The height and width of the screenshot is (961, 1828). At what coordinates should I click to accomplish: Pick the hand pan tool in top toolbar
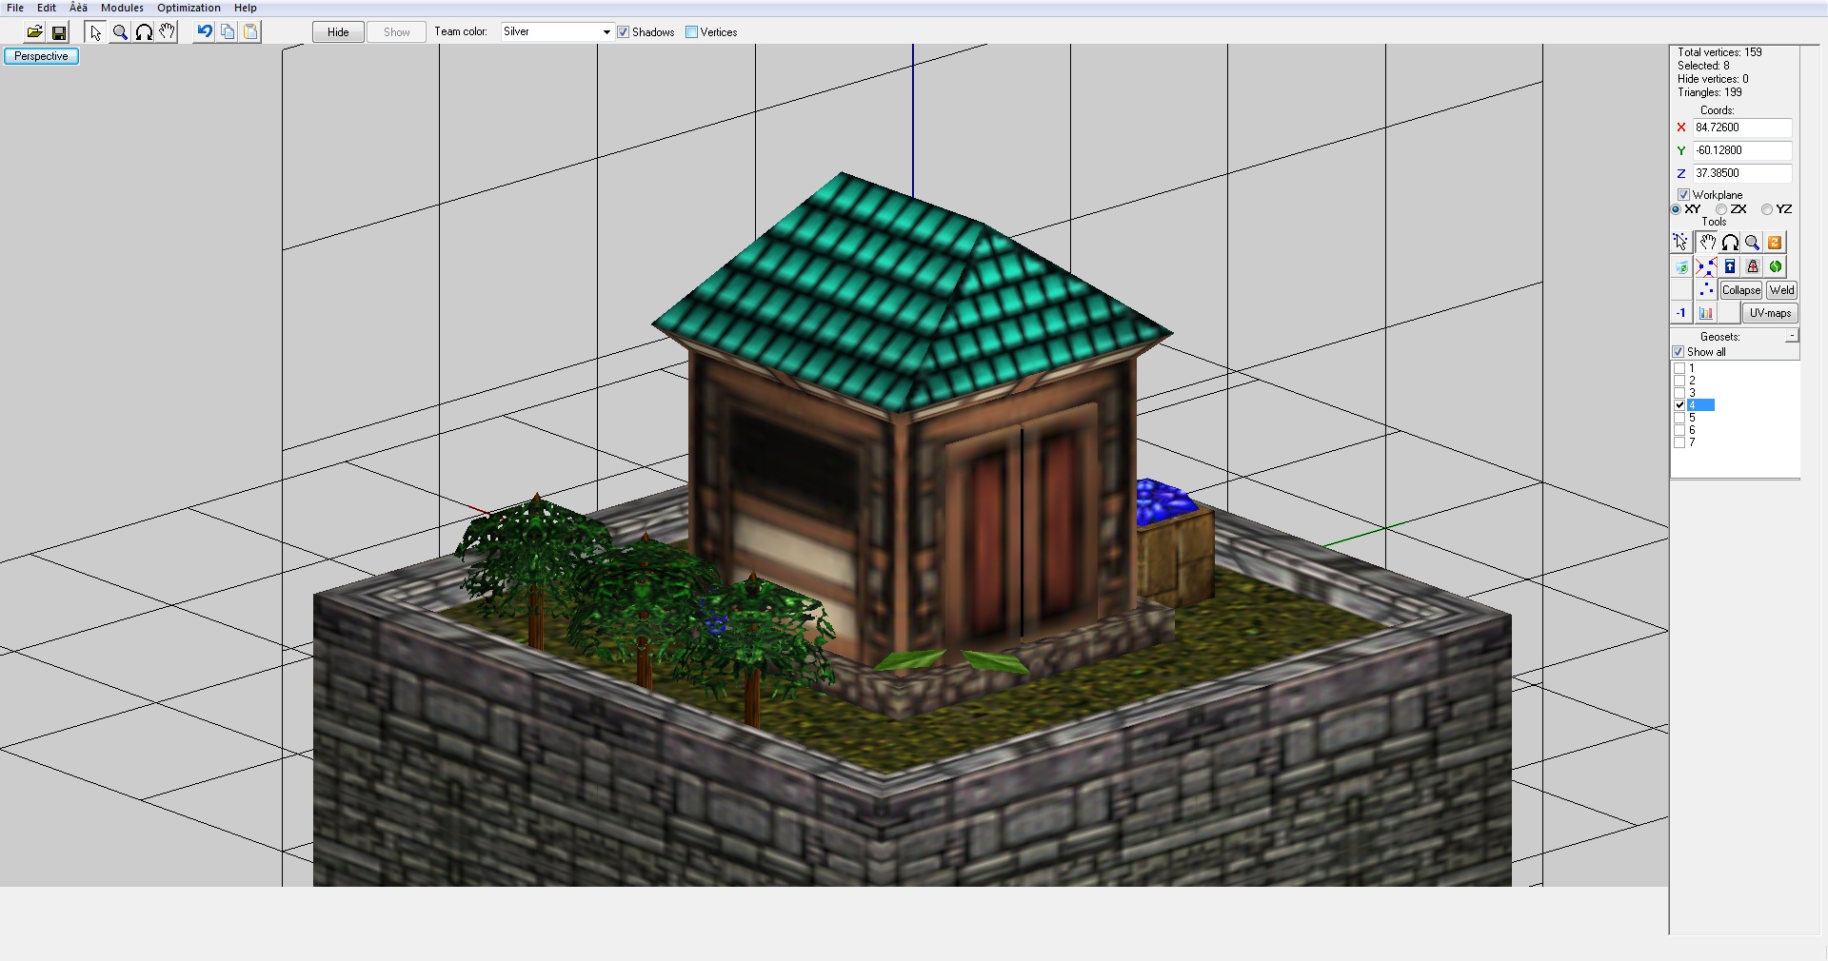coord(168,32)
